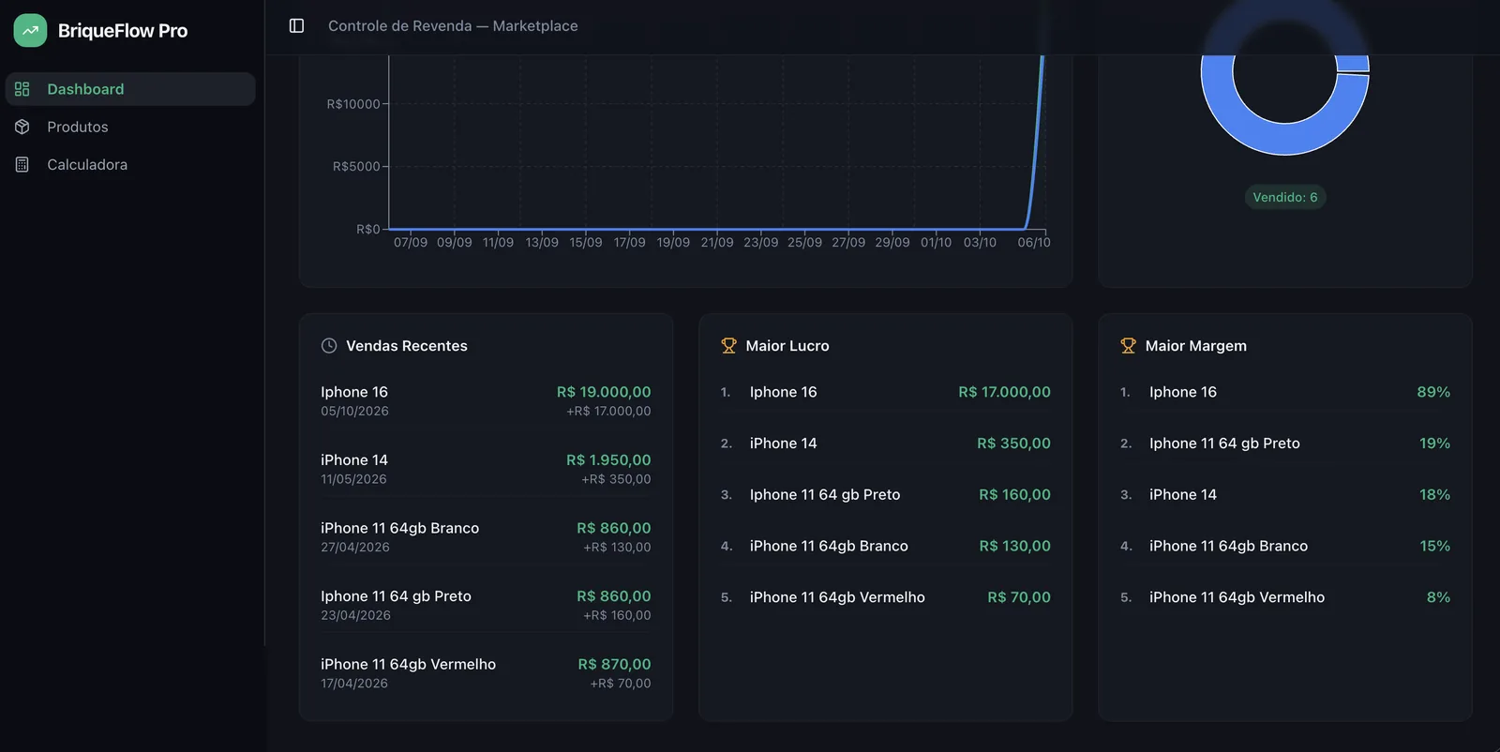Click the R$ 19.000,00 sale amount
This screenshot has width=1500, height=752.
[604, 392]
